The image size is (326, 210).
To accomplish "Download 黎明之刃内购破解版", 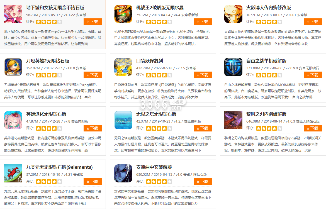I will click(313, 128).
